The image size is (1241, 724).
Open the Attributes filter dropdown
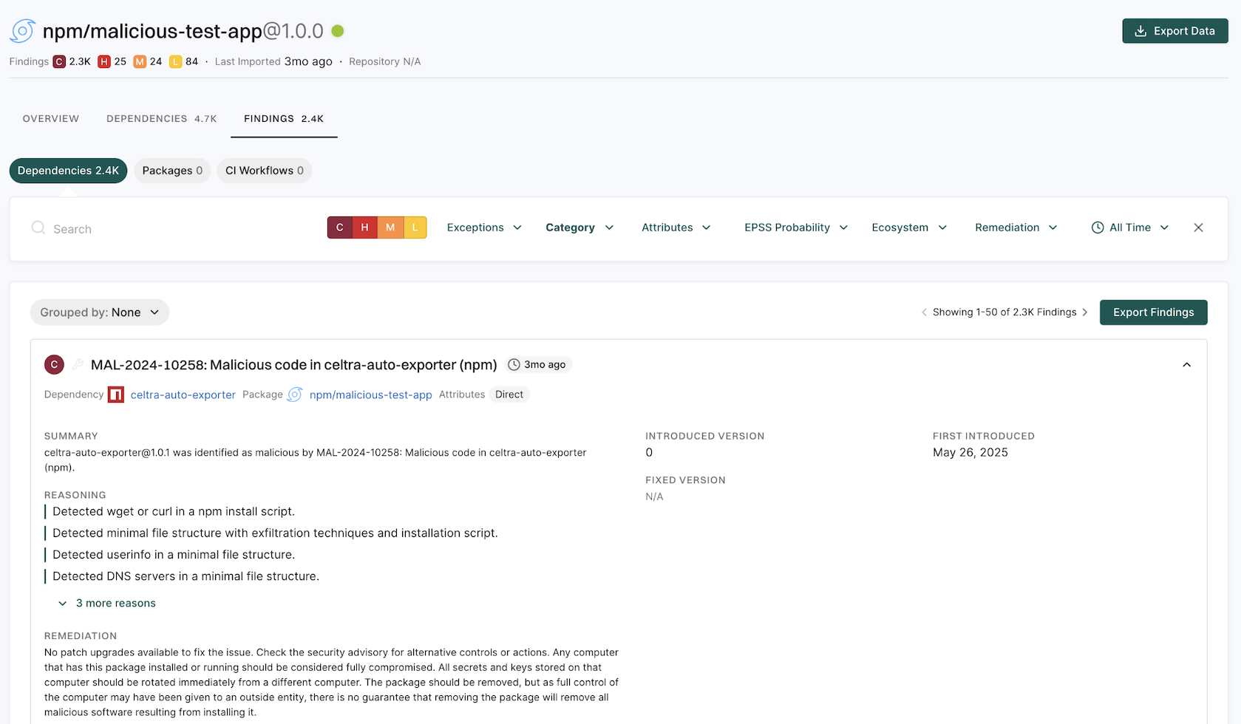coord(676,228)
